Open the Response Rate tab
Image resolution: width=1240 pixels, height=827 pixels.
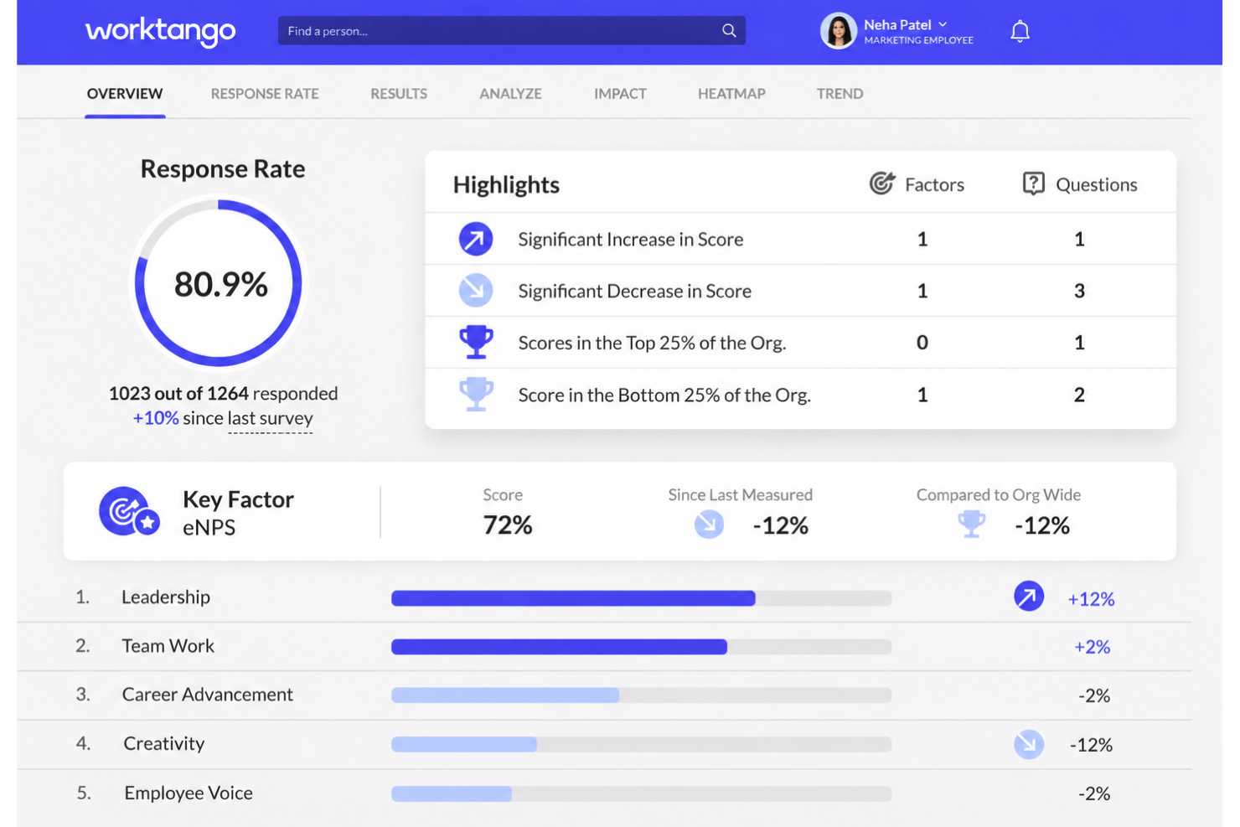(x=265, y=94)
